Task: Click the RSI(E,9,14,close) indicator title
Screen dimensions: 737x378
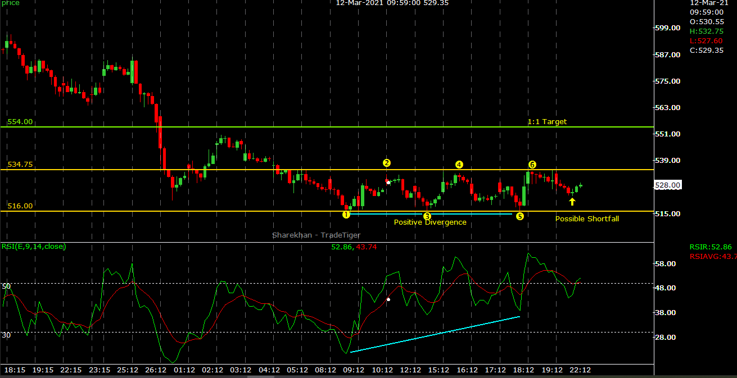Action: pyautogui.click(x=34, y=246)
